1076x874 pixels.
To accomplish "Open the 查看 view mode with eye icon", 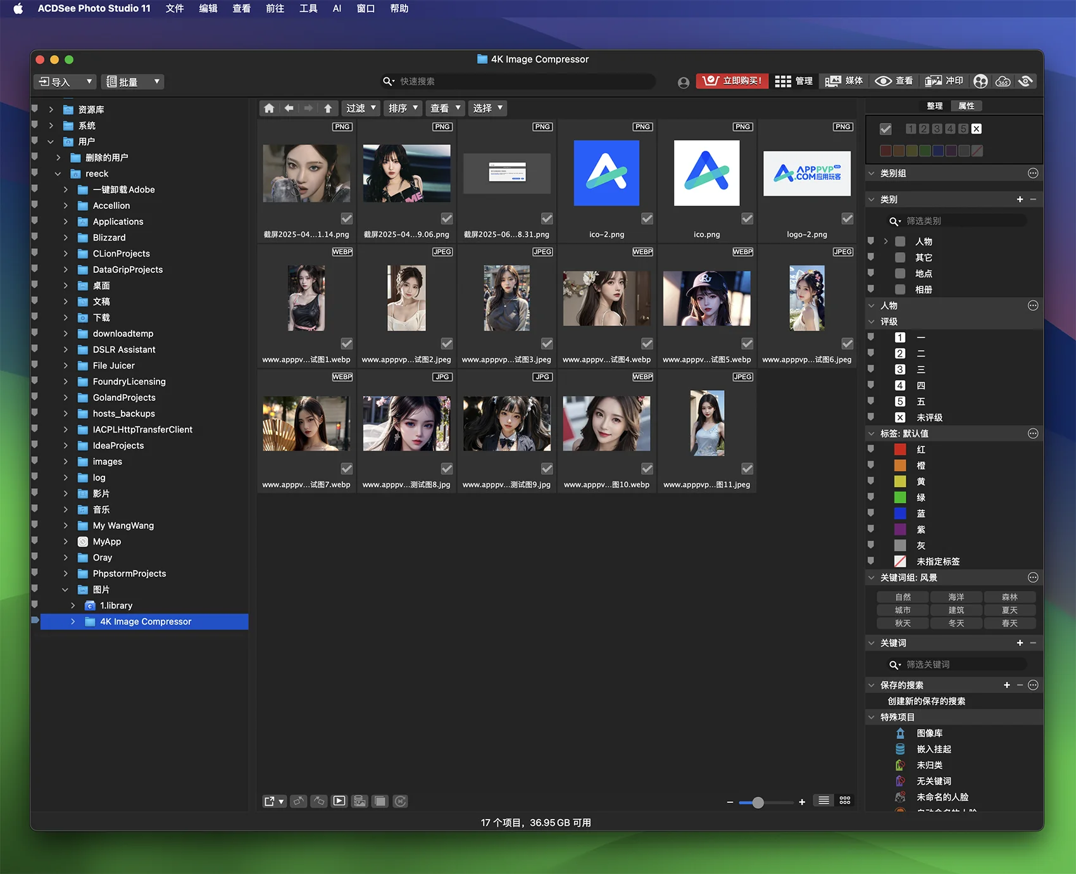I will (x=894, y=81).
